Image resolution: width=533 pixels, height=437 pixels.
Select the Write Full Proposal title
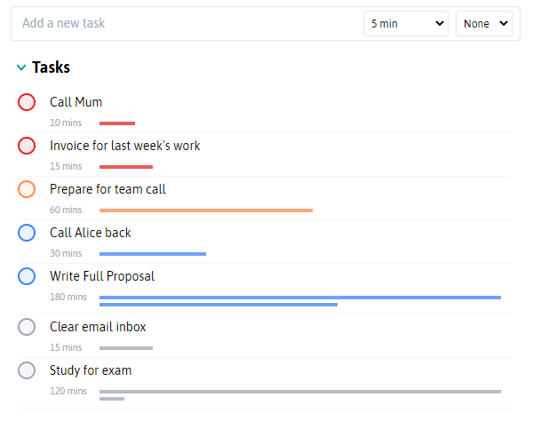click(102, 276)
